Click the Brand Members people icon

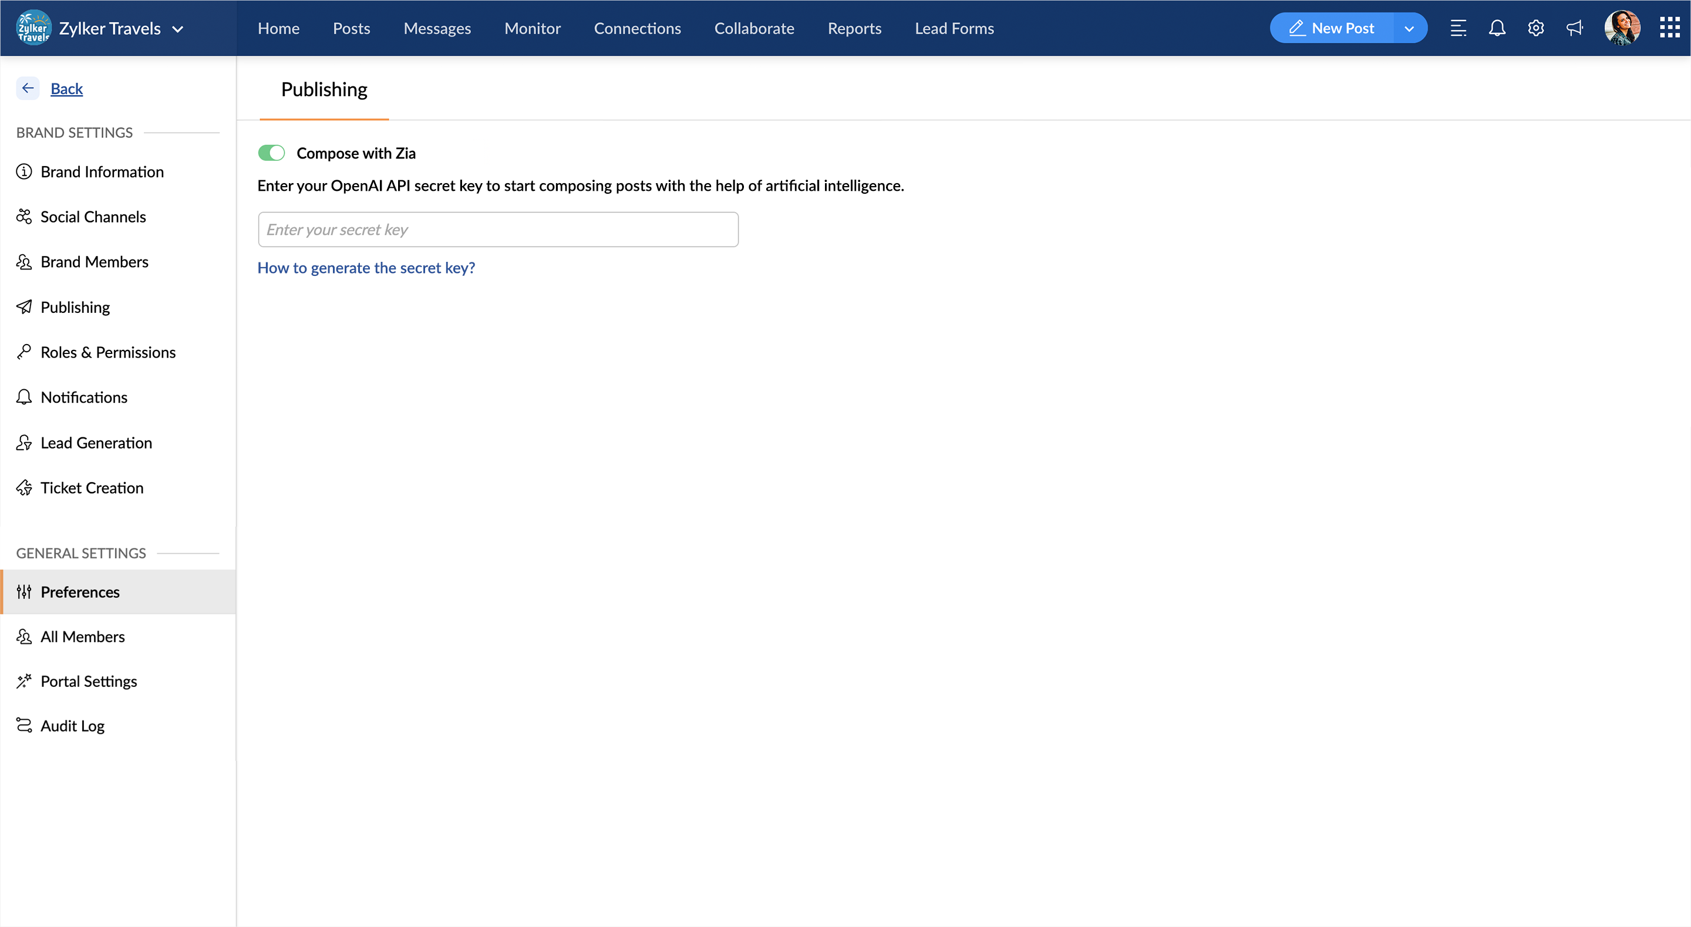[24, 262]
